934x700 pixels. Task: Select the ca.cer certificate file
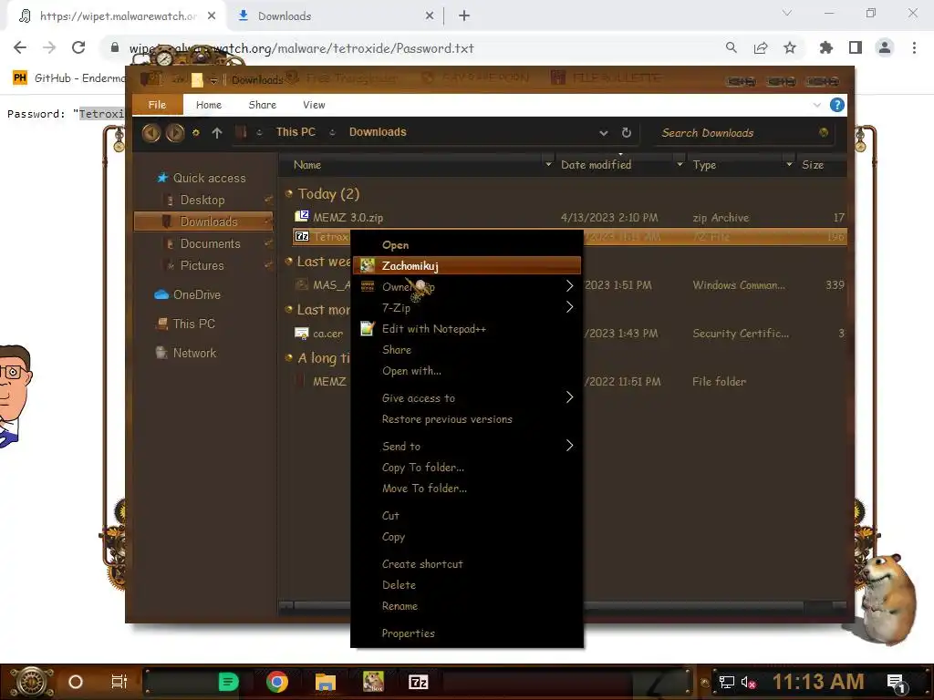[319, 334]
